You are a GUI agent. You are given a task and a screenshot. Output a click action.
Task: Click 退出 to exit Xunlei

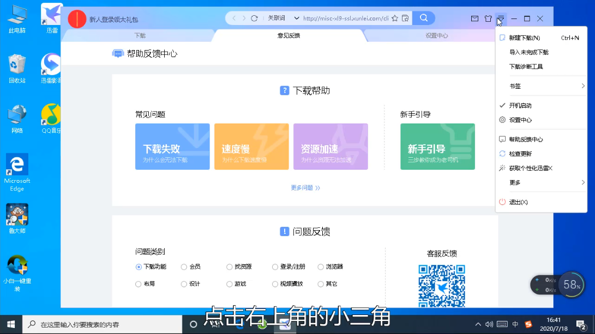518,202
